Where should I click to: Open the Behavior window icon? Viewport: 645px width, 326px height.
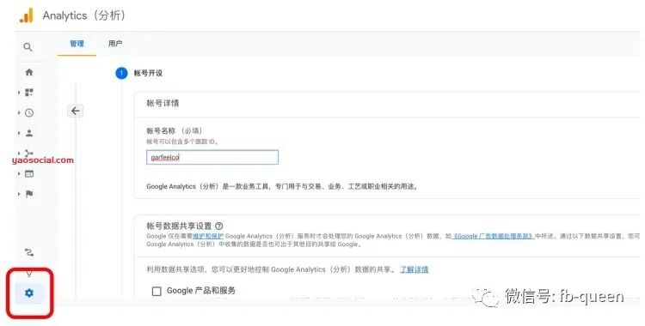pos(29,173)
